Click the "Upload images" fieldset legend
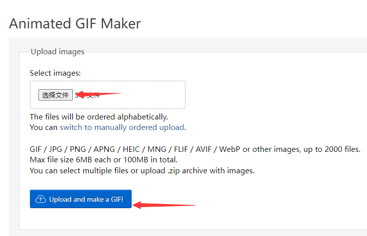Screen dimensions: 367x236 [57, 52]
